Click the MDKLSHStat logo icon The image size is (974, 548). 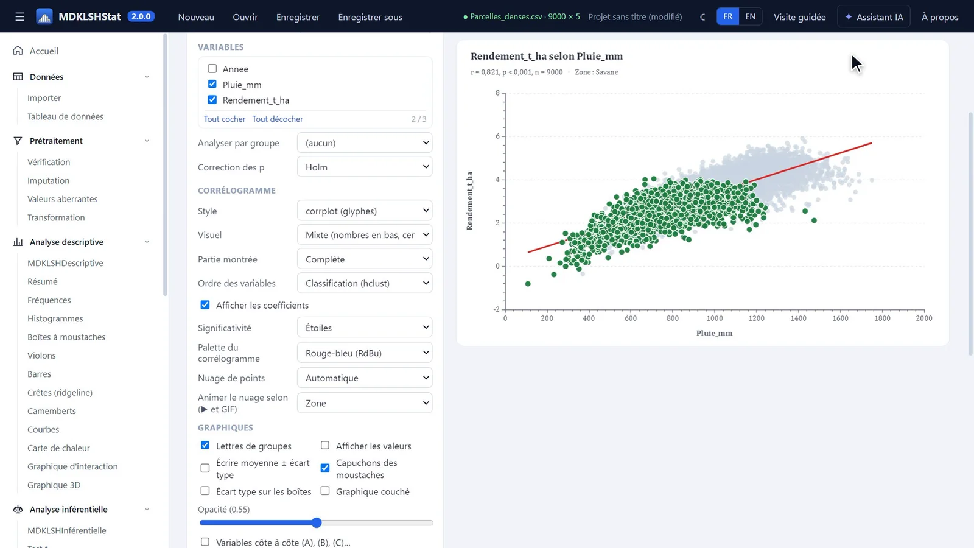44,17
